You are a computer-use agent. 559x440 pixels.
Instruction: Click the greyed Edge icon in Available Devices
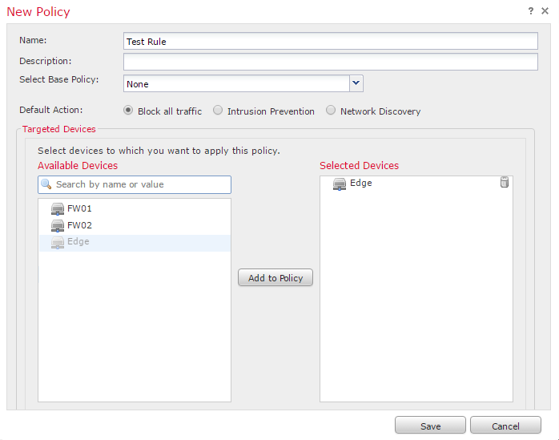click(58, 243)
